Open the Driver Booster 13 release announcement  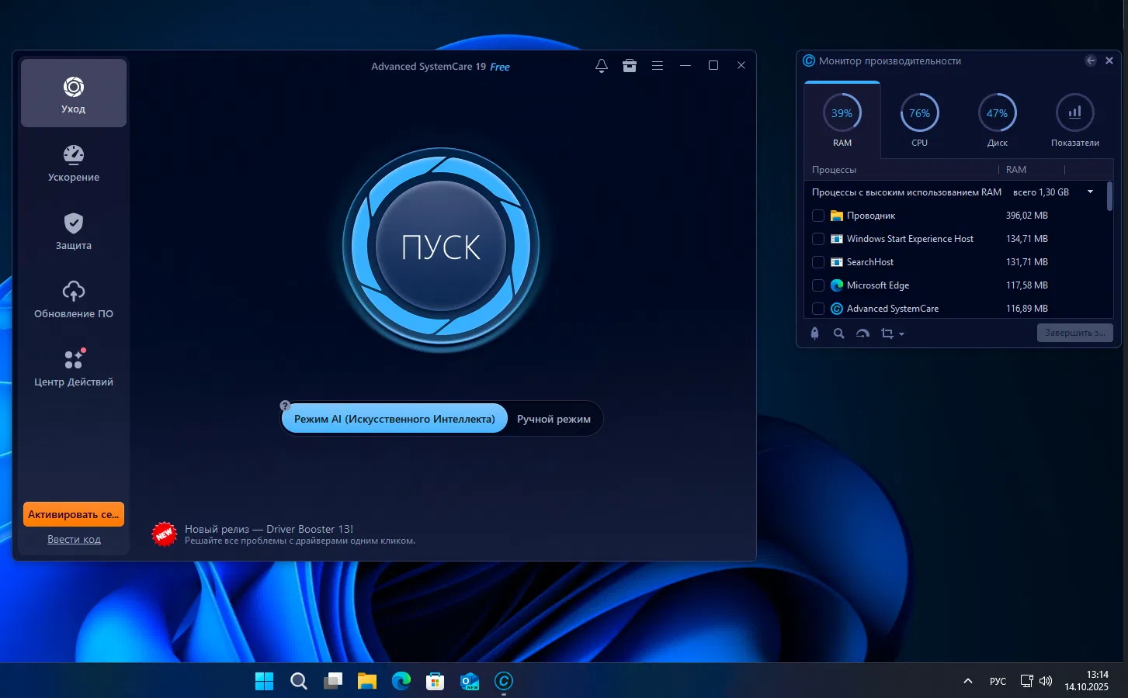[300, 534]
